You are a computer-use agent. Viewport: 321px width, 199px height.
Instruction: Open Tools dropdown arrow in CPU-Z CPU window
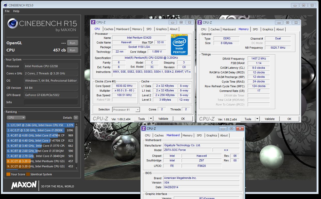[151, 119]
